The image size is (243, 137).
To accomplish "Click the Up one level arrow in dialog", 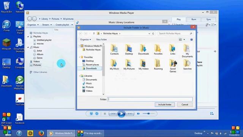I will click(x=94, y=33).
